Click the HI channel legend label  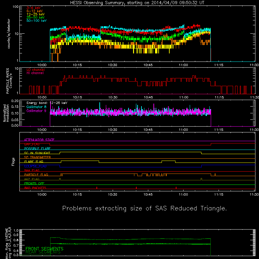coord(35,73)
